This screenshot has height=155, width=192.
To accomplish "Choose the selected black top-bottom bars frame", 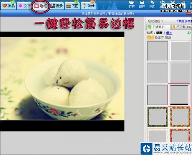I will tap(179, 95).
